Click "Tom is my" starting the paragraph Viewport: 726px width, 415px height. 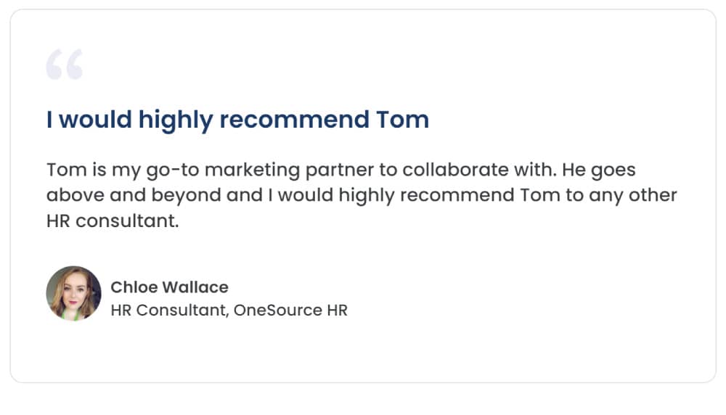[x=94, y=170]
